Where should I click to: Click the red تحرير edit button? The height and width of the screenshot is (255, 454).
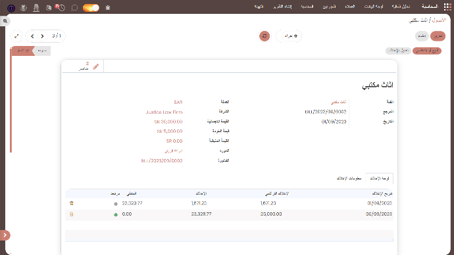[x=438, y=36]
